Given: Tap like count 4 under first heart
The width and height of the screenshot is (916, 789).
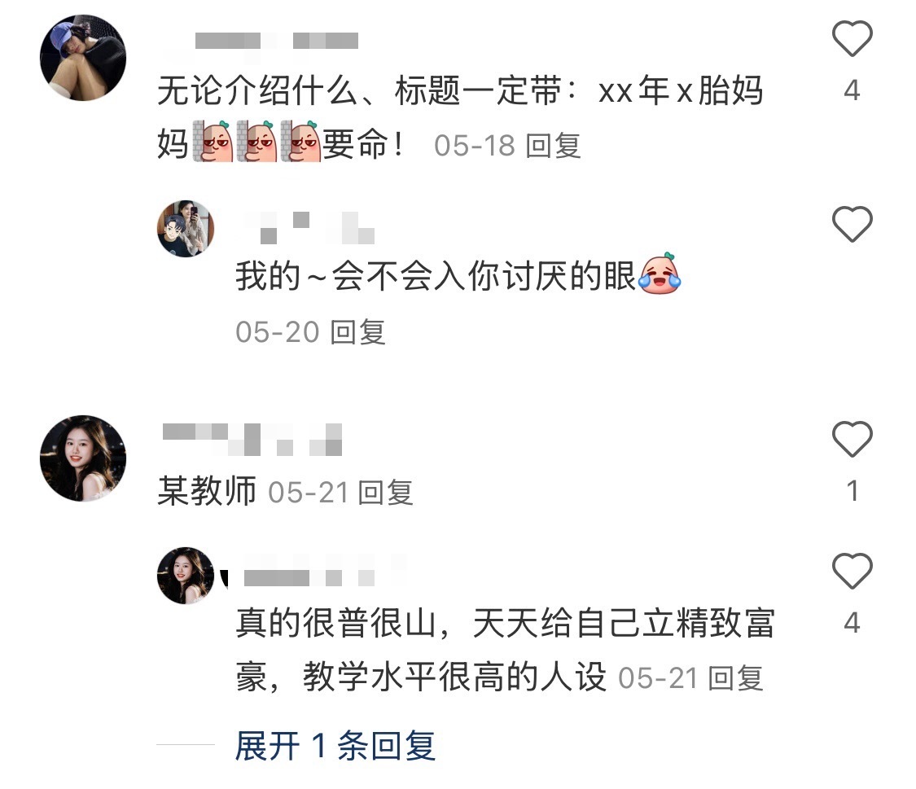Looking at the screenshot, I should (852, 90).
